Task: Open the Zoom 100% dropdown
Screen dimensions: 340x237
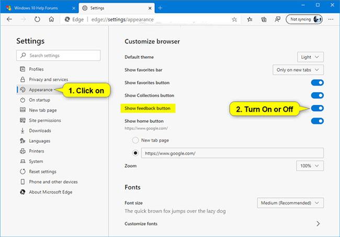Action: pyautogui.click(x=310, y=166)
